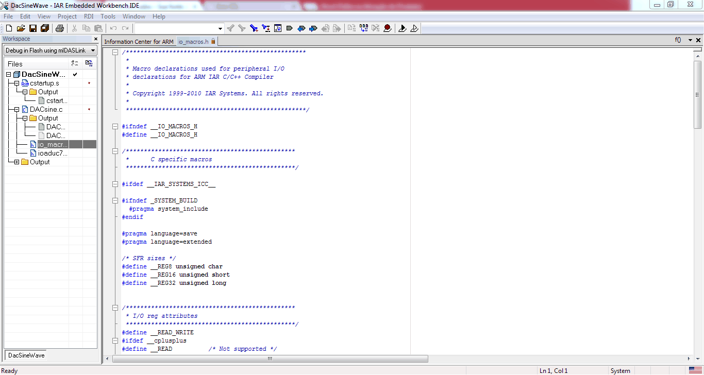This screenshot has width=704, height=375.
Task: Open the Replace toolbar icon
Action: click(265, 28)
